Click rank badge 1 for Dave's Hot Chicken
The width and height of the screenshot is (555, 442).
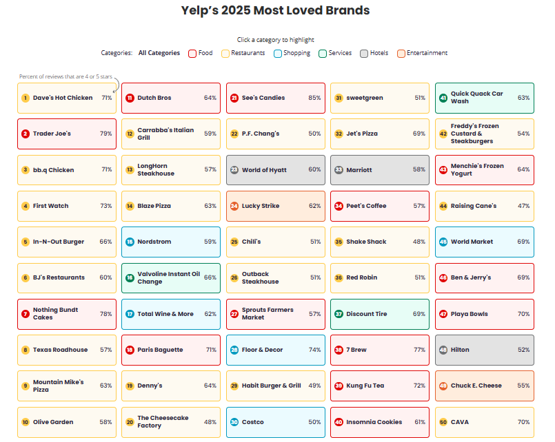pos(26,98)
